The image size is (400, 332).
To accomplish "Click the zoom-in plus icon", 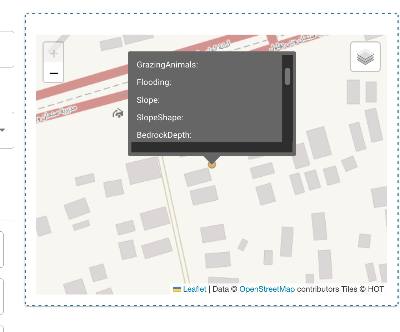I will coord(54,54).
